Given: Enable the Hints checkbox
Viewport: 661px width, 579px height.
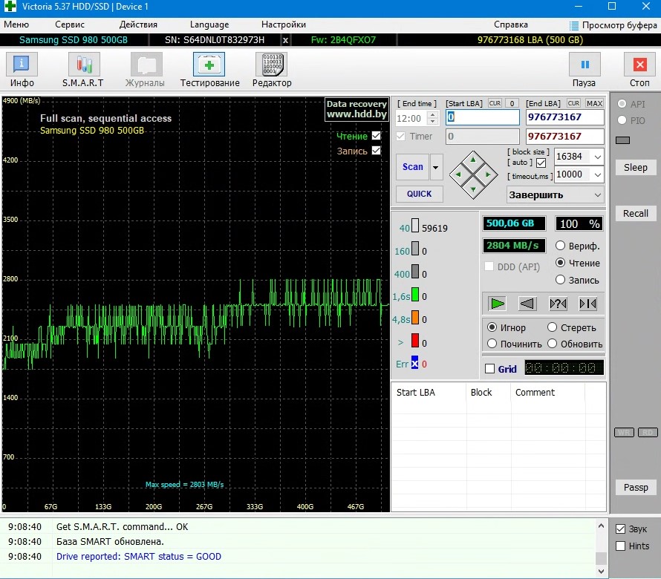Looking at the screenshot, I should click(x=620, y=546).
